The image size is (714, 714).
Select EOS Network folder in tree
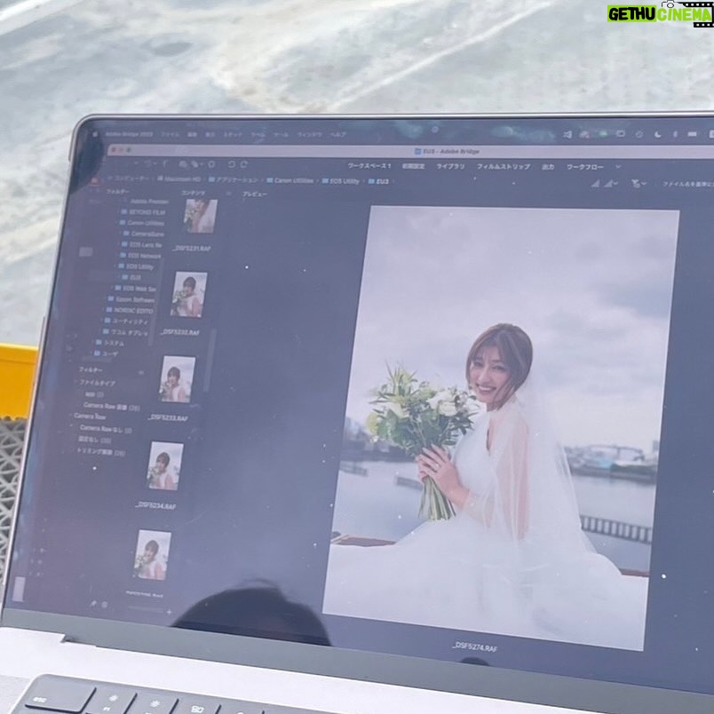(140, 256)
